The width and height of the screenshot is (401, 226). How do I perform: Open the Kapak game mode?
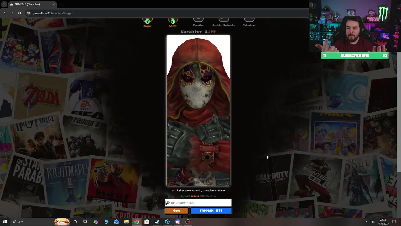147,23
